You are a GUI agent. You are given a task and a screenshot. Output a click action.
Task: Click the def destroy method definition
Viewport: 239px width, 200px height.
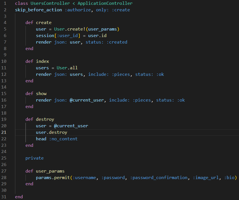40,119
